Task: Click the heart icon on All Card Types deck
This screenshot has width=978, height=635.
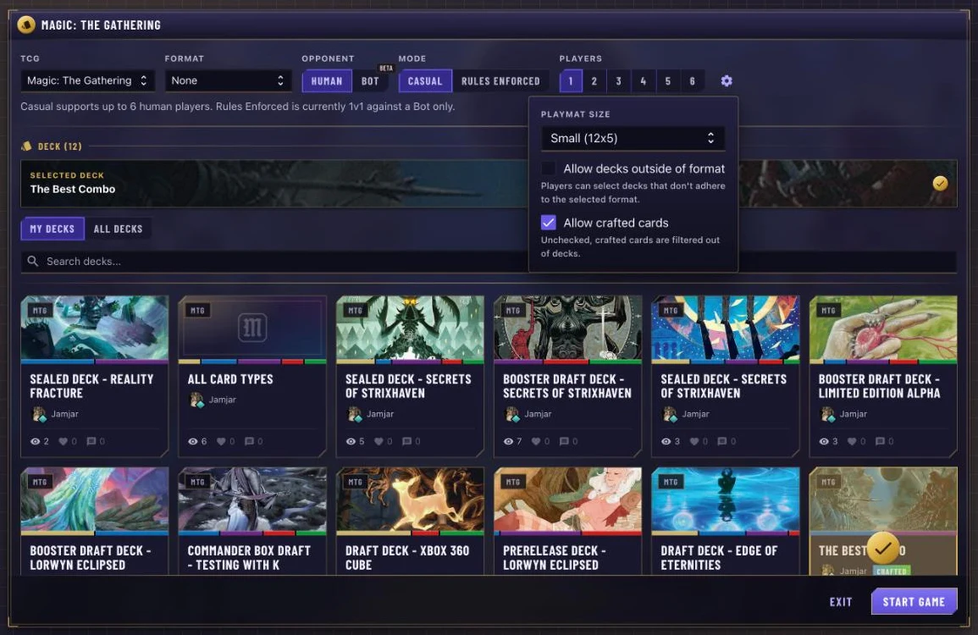Action: pyautogui.click(x=221, y=441)
